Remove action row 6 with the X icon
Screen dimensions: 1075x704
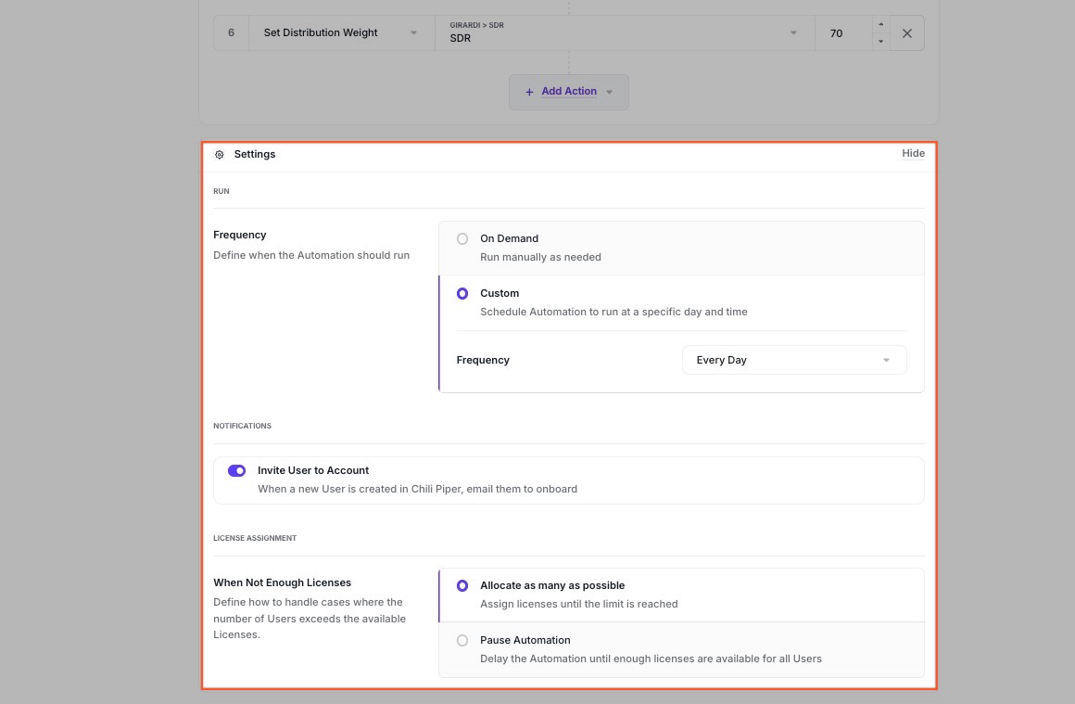coord(907,33)
